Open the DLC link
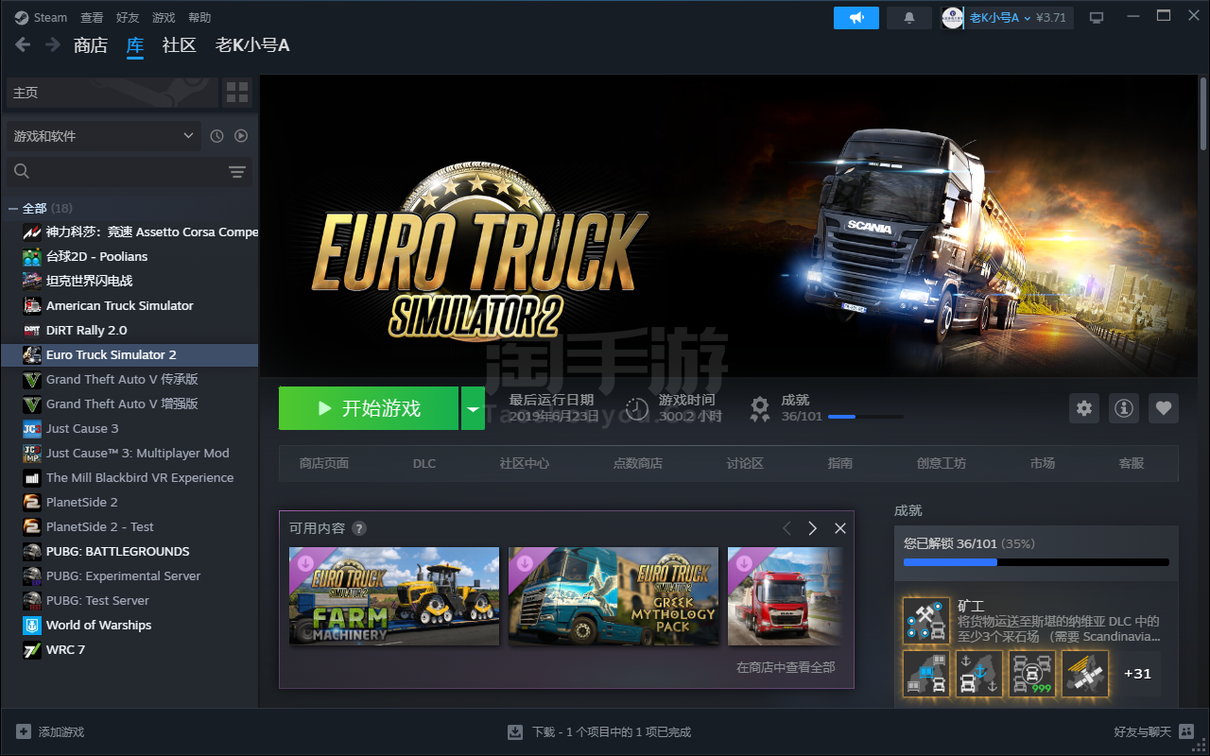The width and height of the screenshot is (1210, 756). 424,463
